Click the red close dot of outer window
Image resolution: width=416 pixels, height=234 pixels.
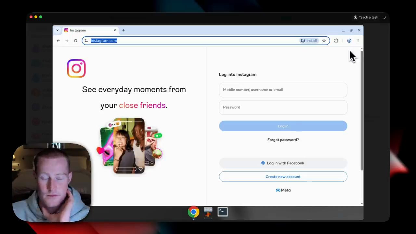(x=31, y=17)
